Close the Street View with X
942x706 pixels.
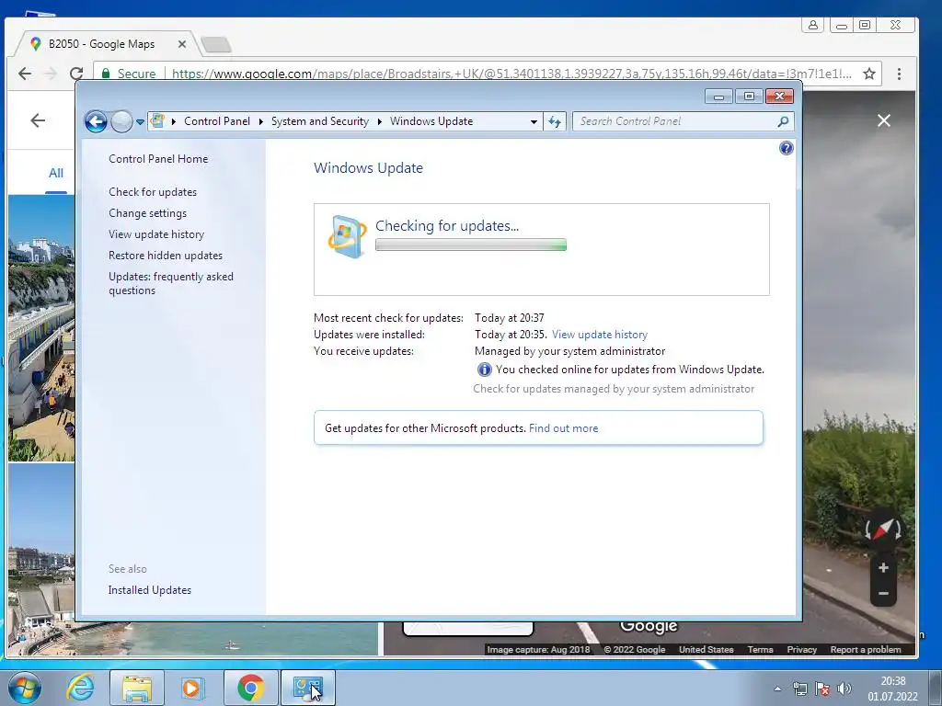pyautogui.click(x=884, y=120)
